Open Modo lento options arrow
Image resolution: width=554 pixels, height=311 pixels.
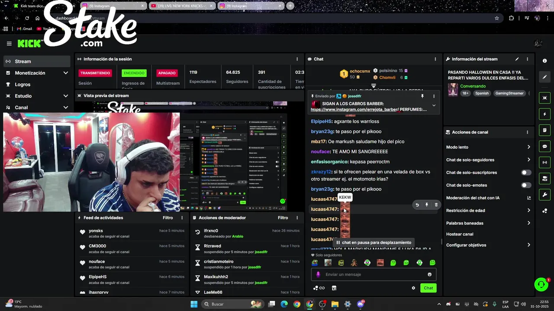pyautogui.click(x=528, y=147)
